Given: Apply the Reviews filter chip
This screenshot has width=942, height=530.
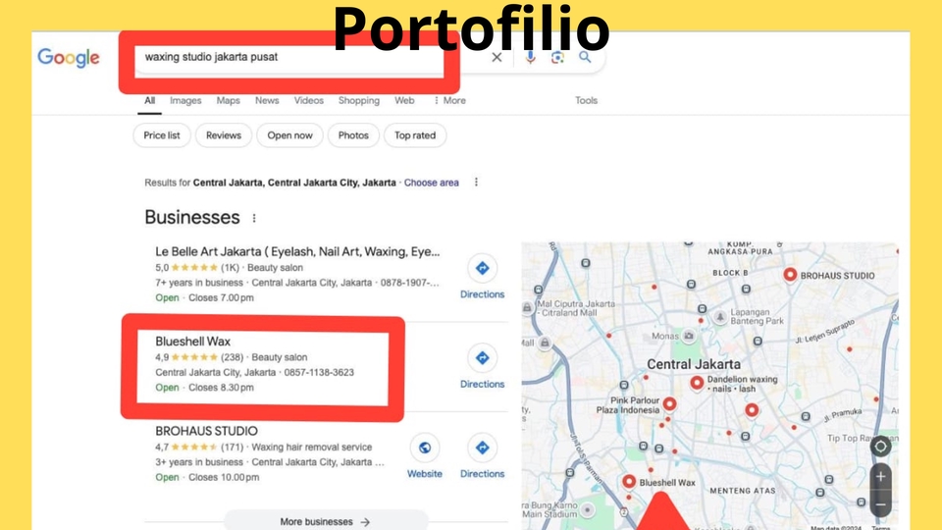Looking at the screenshot, I should [224, 135].
